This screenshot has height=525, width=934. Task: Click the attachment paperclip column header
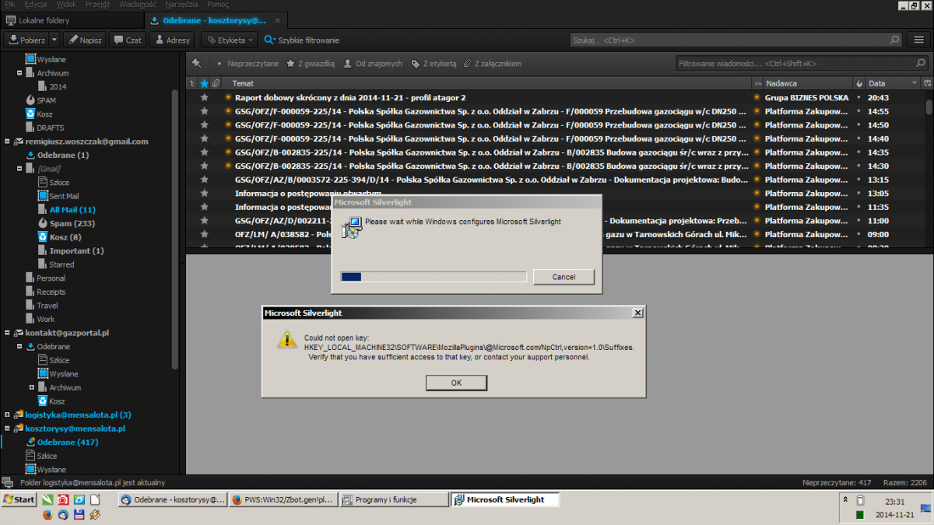tap(216, 83)
